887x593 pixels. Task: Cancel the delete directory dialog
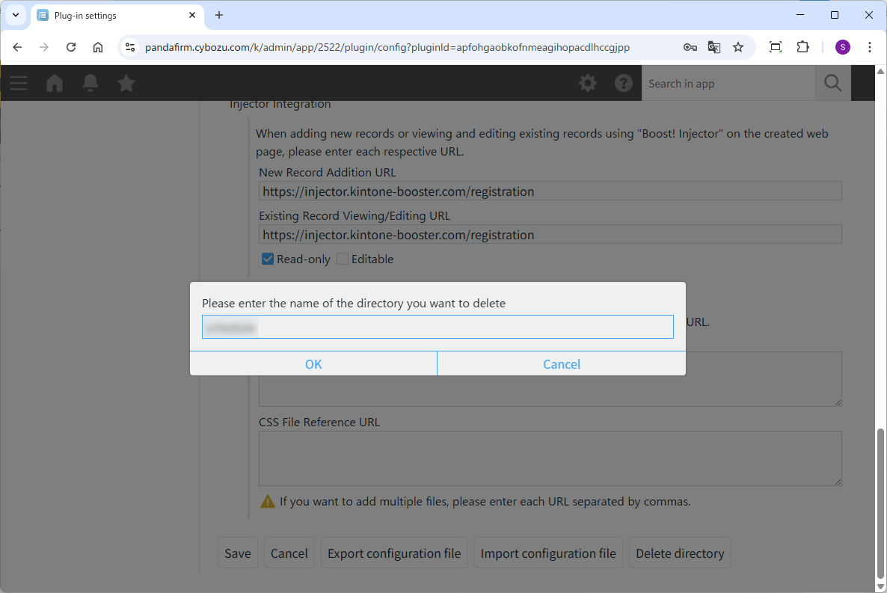click(x=562, y=364)
